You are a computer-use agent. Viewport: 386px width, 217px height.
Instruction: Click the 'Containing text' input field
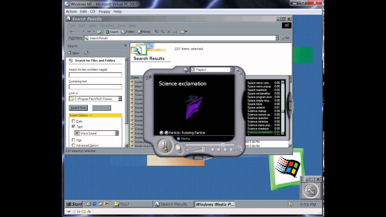coord(95,87)
